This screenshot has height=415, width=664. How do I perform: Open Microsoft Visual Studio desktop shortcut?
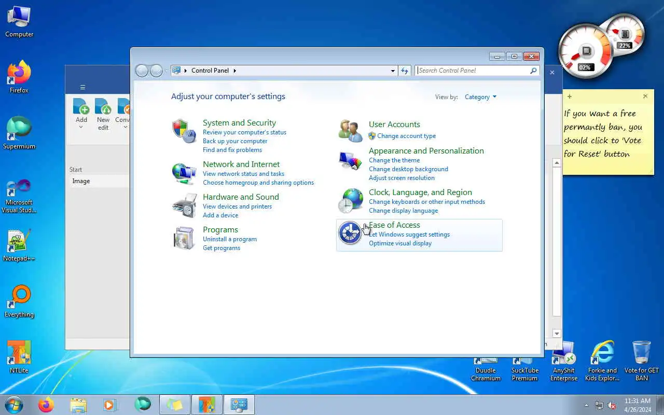(x=19, y=196)
